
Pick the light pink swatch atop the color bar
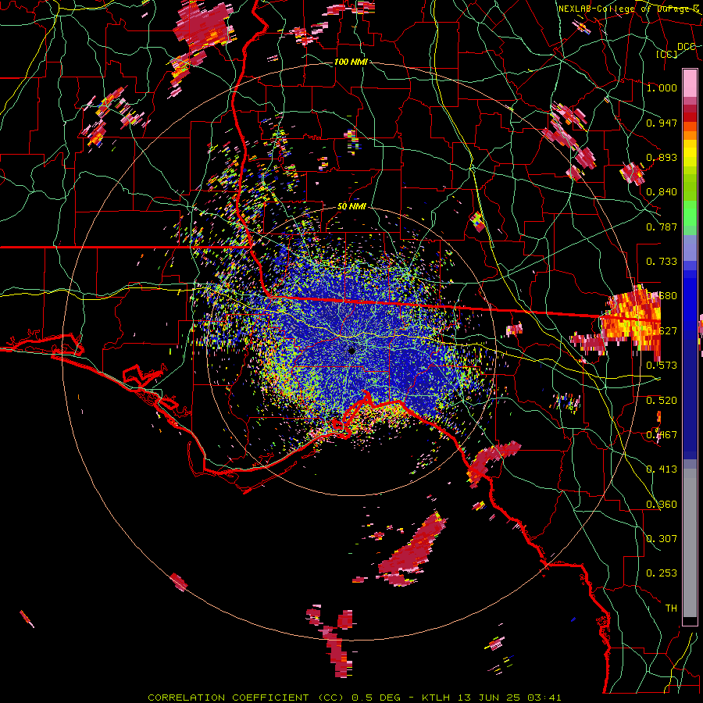pos(690,83)
